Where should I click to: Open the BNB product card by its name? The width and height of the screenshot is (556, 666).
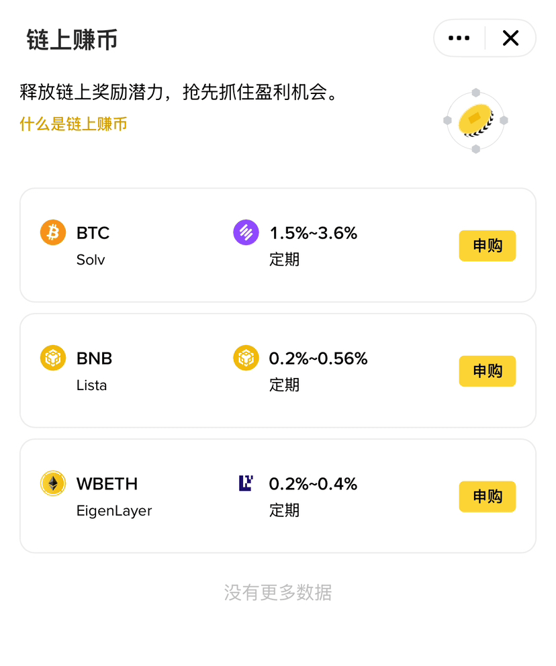click(x=94, y=358)
